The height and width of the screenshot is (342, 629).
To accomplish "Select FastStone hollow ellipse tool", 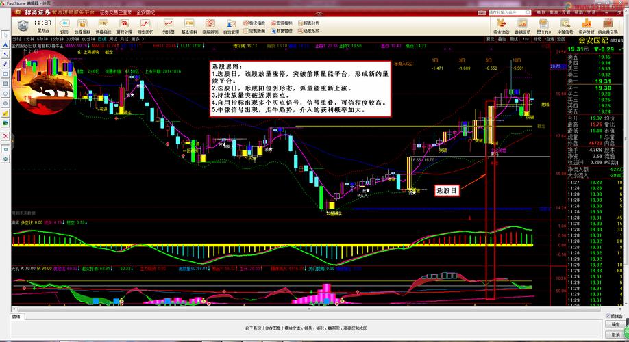I will (x=5, y=94).
